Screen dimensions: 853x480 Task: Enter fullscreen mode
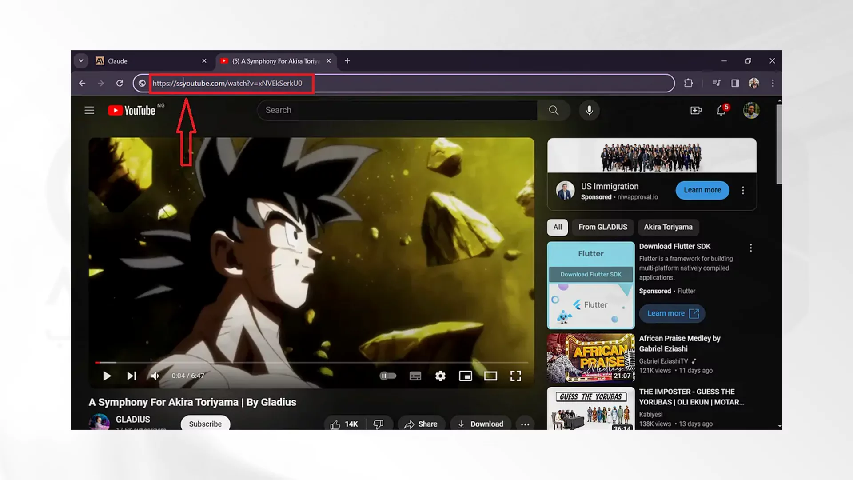click(515, 376)
